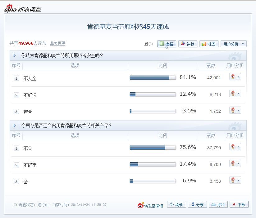Click user analysis icon for 不会 row
Image resolution: width=256 pixels, height=218 pixels.
pos(233,147)
